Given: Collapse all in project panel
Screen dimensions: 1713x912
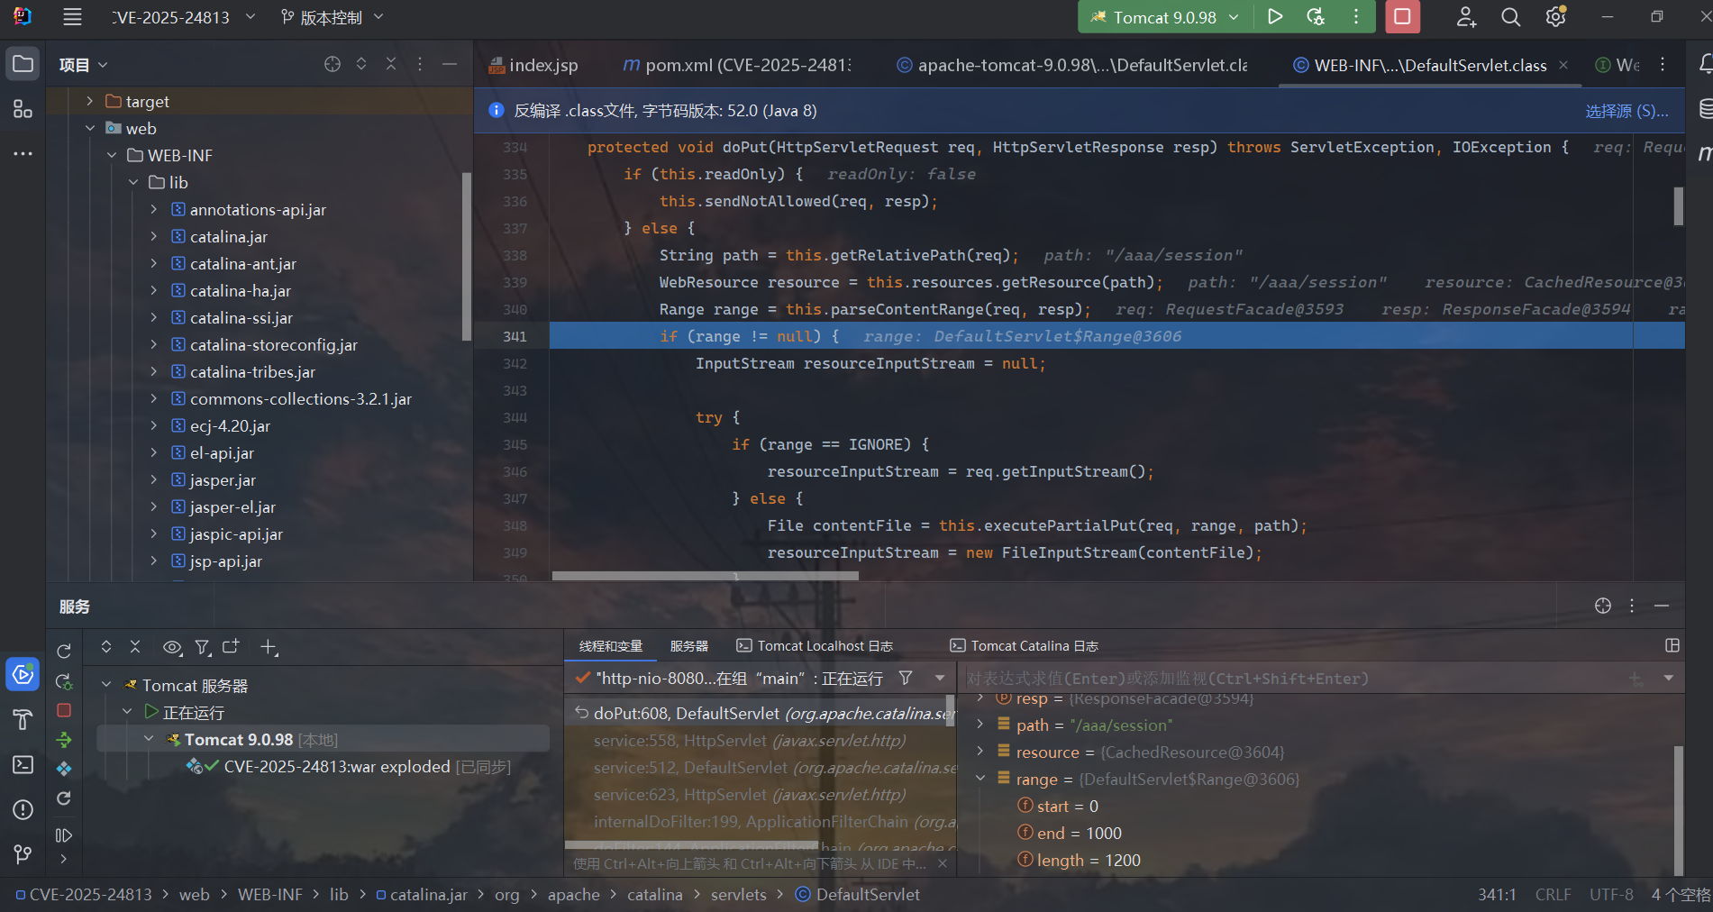Looking at the screenshot, I should pos(391,64).
